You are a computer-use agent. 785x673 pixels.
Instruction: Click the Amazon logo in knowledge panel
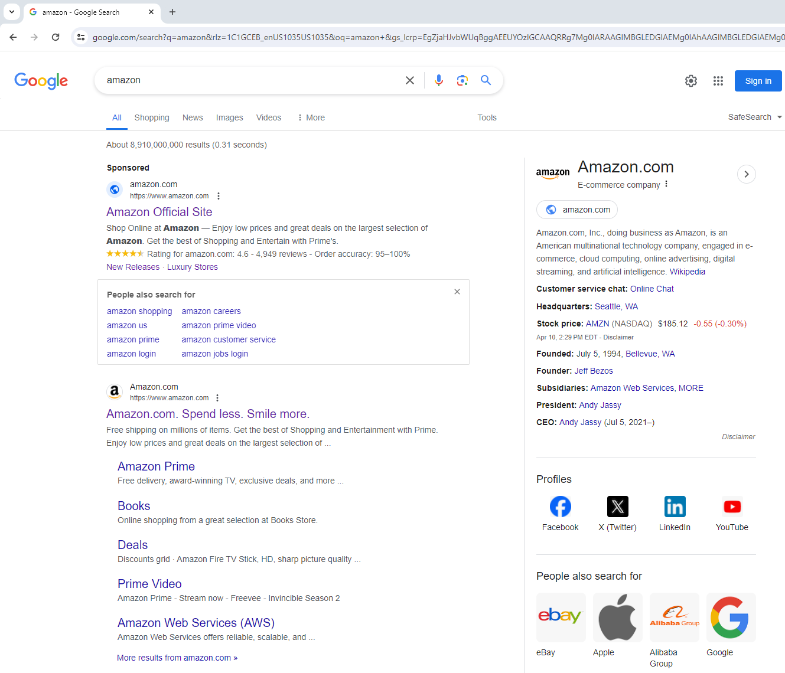pos(553,174)
